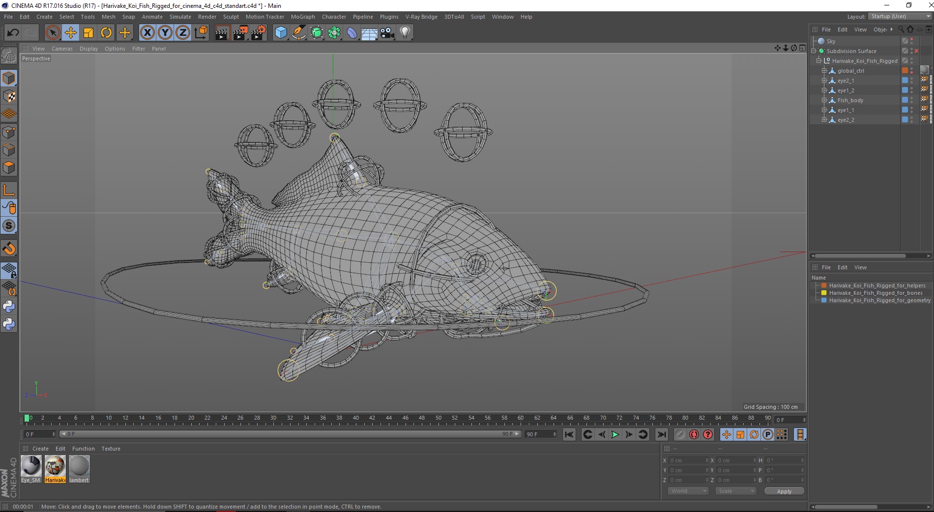Click the Render View clapperboard icon
Image resolution: width=934 pixels, height=512 pixels.
click(222, 33)
